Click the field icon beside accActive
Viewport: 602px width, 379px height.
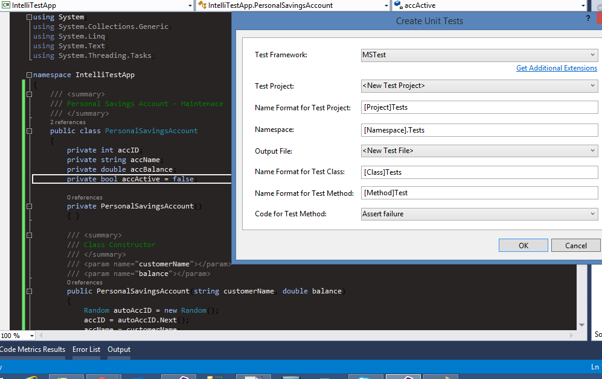point(398,5)
